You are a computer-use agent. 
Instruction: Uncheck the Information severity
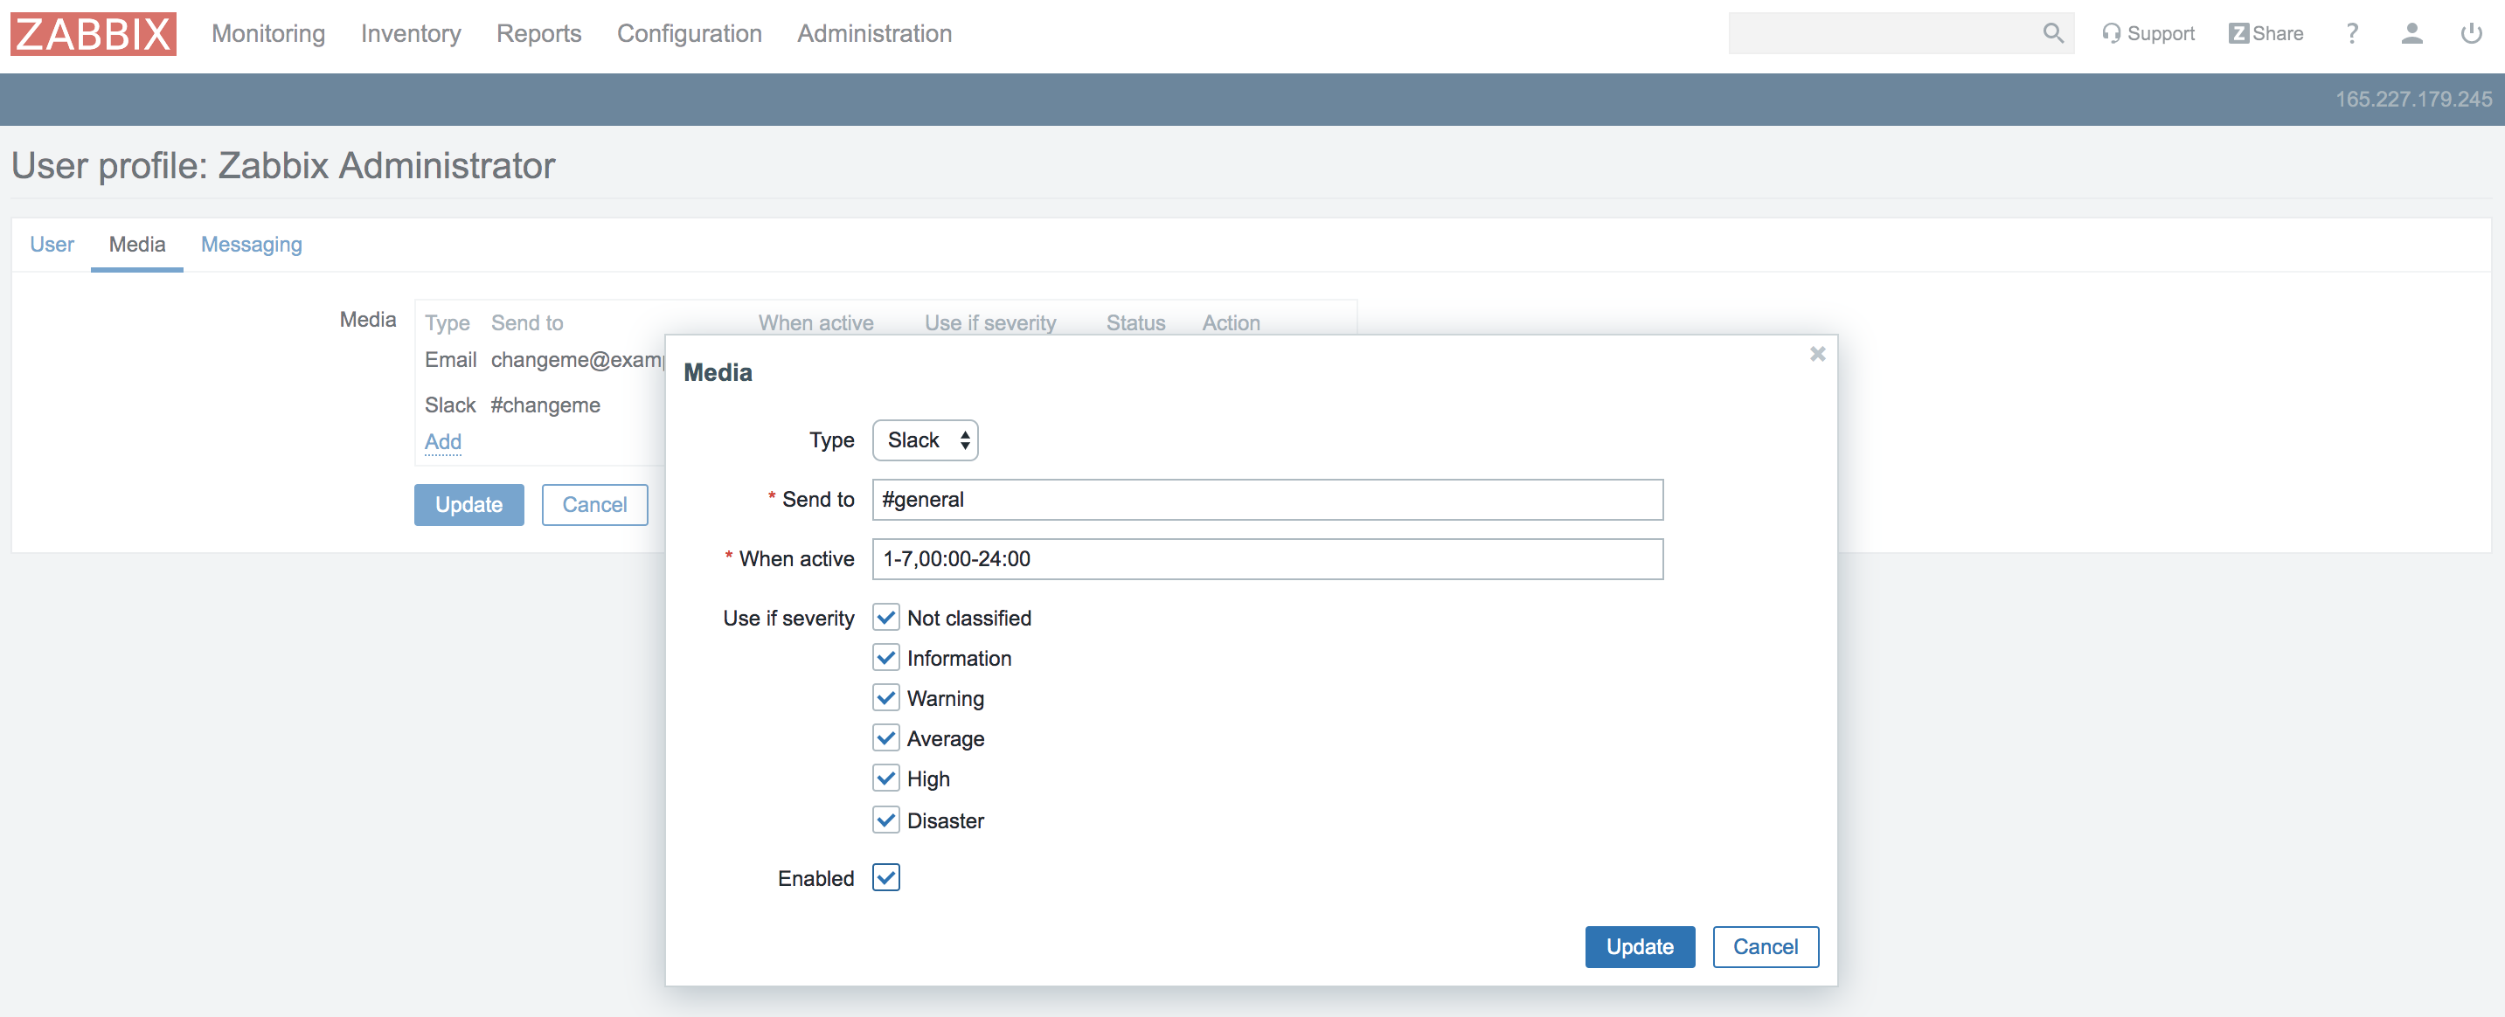[886, 658]
